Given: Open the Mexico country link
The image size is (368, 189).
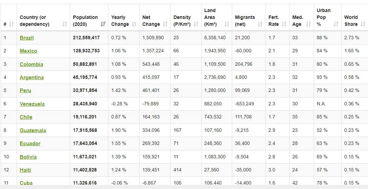Looking at the screenshot, I should pos(29,51).
